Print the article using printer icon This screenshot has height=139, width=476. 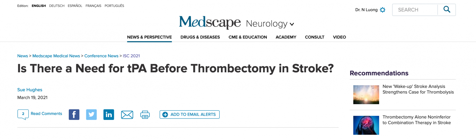[145, 115]
